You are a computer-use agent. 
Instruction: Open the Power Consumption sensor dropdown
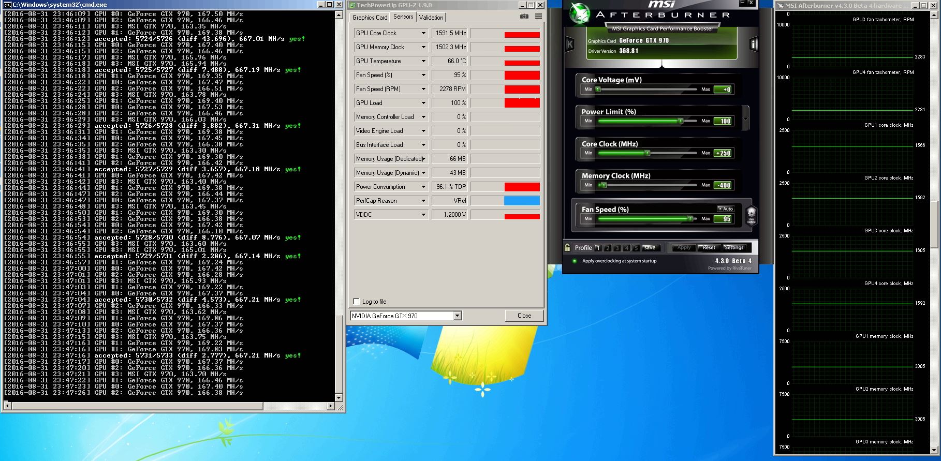click(x=423, y=187)
